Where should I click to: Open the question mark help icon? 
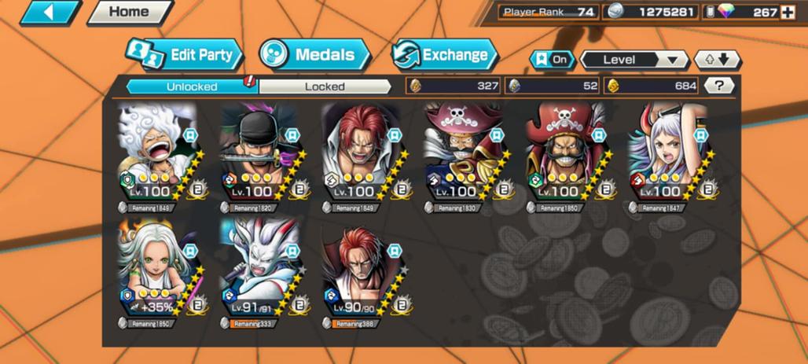pyautogui.click(x=718, y=86)
